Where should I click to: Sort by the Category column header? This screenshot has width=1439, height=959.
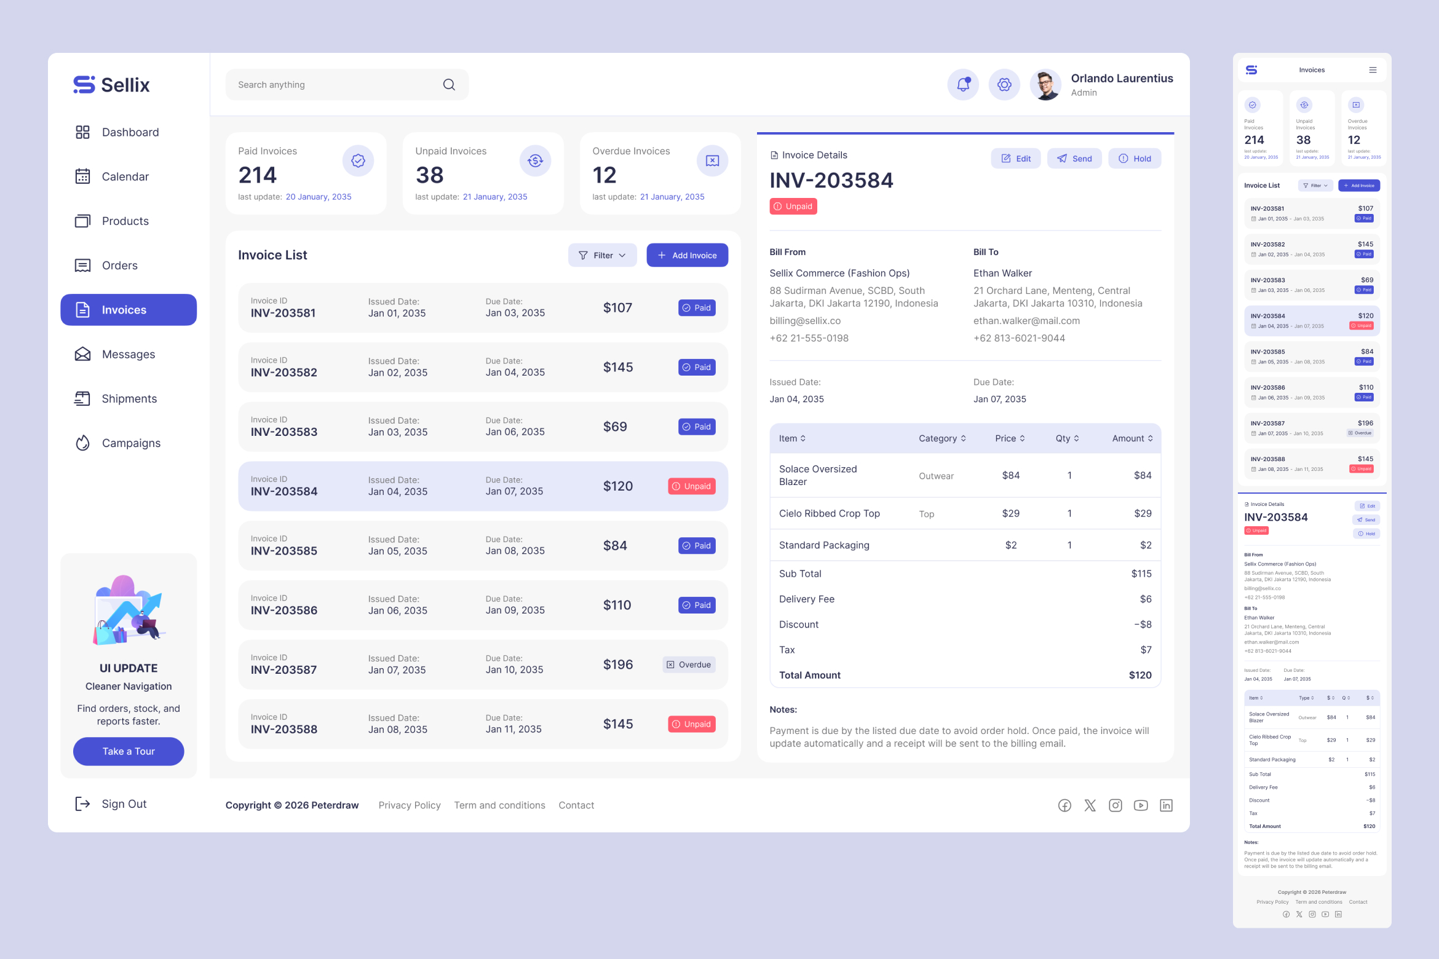click(x=942, y=438)
